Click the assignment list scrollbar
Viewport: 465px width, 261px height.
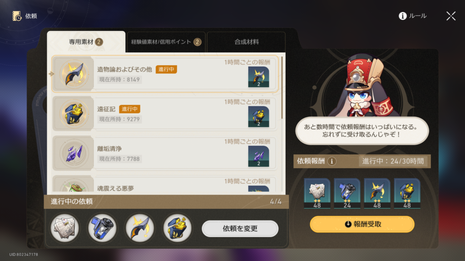[282, 87]
